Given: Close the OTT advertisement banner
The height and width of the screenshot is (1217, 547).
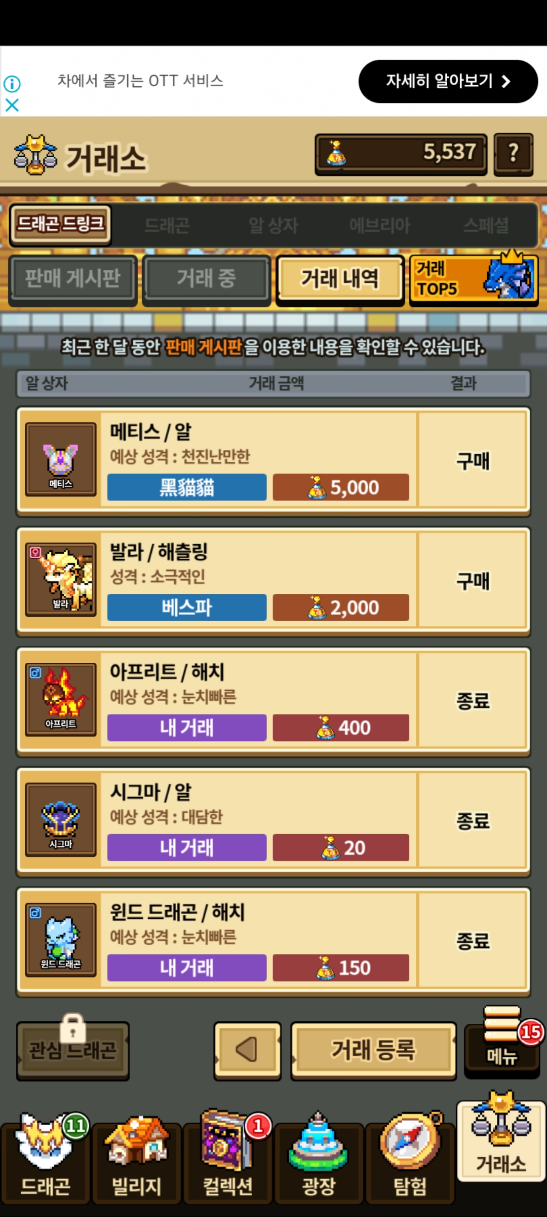Looking at the screenshot, I should pyautogui.click(x=12, y=105).
